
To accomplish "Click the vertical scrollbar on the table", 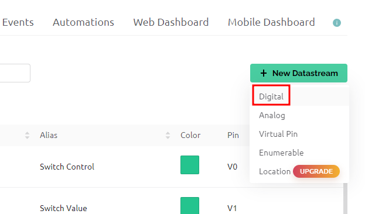I will point(346,198).
